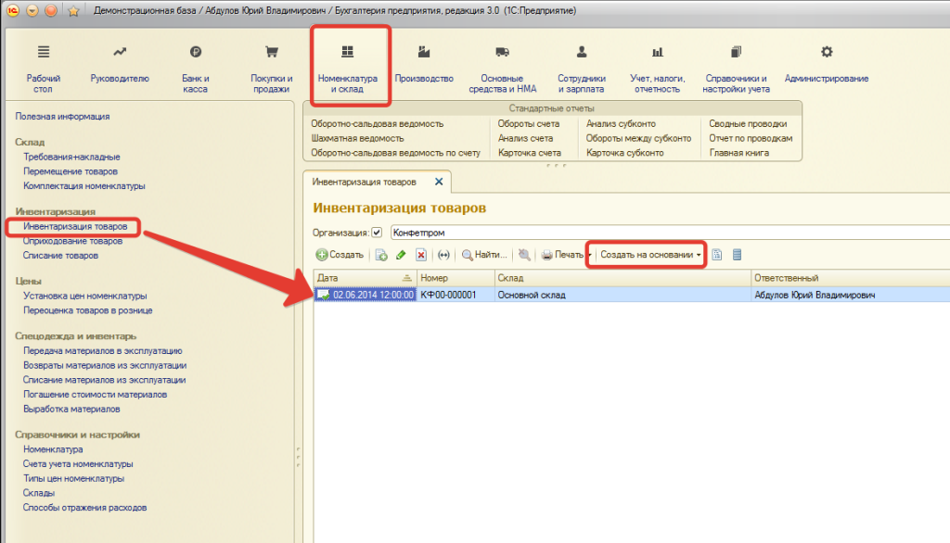Image resolution: width=950 pixels, height=543 pixels.
Task: Open the Печать dropdown
Action: point(566,255)
